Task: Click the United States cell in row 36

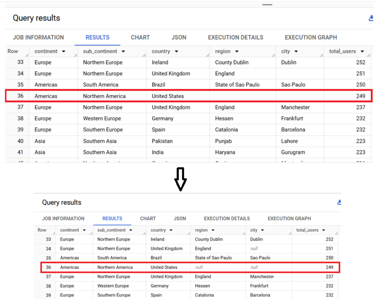Action: (167, 96)
